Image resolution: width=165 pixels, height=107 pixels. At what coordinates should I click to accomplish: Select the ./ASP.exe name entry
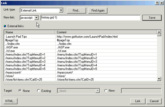tap(30, 47)
